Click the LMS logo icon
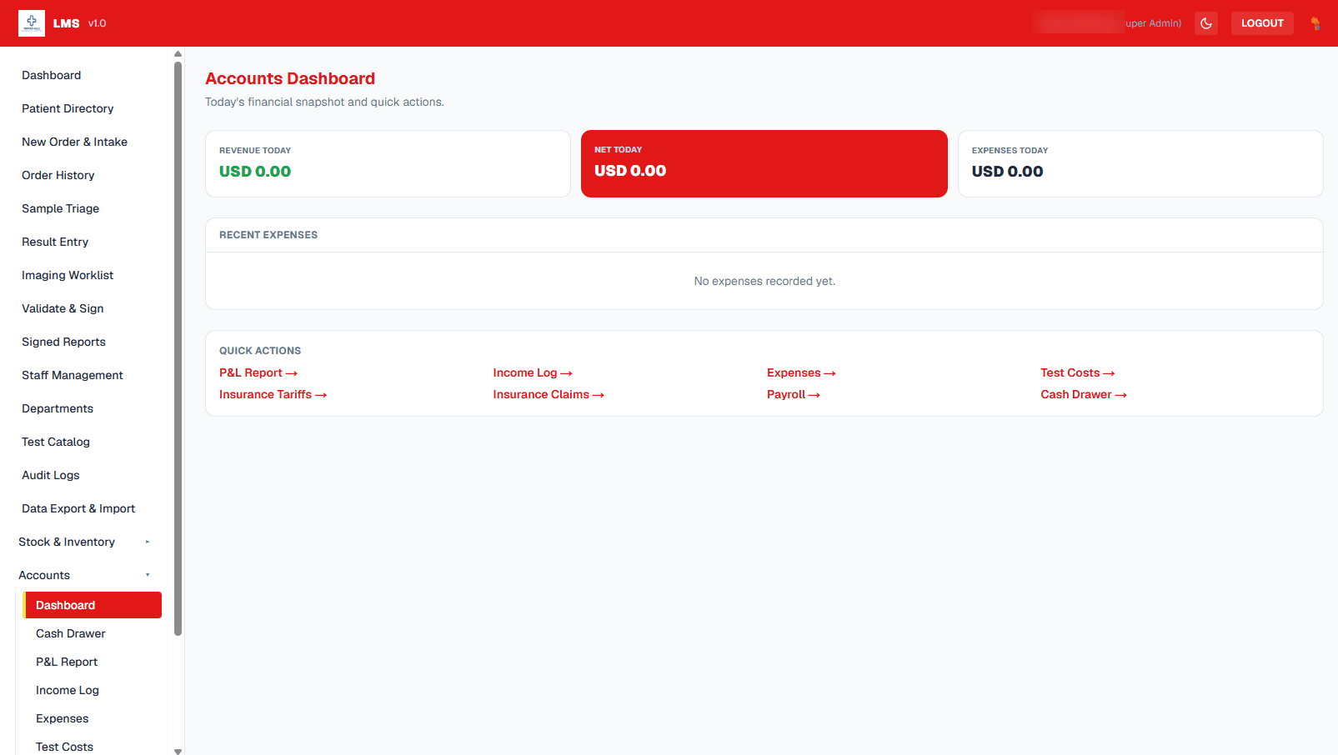Image resolution: width=1338 pixels, height=755 pixels. [x=32, y=23]
